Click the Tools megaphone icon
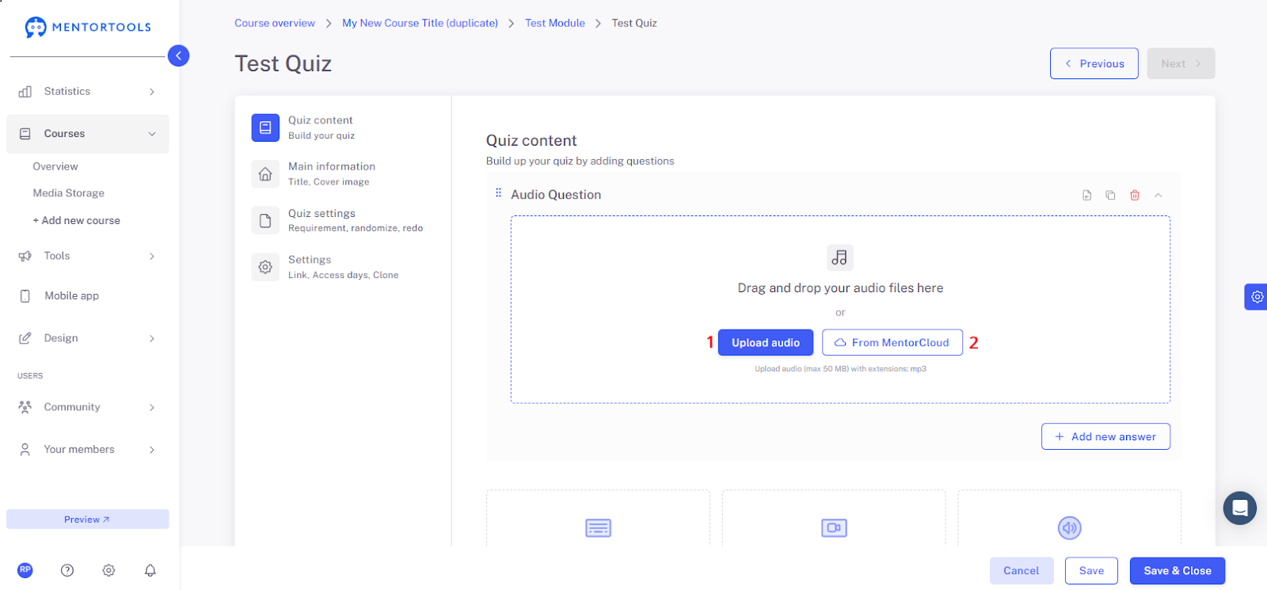This screenshot has height=590, width=1267. [x=25, y=256]
